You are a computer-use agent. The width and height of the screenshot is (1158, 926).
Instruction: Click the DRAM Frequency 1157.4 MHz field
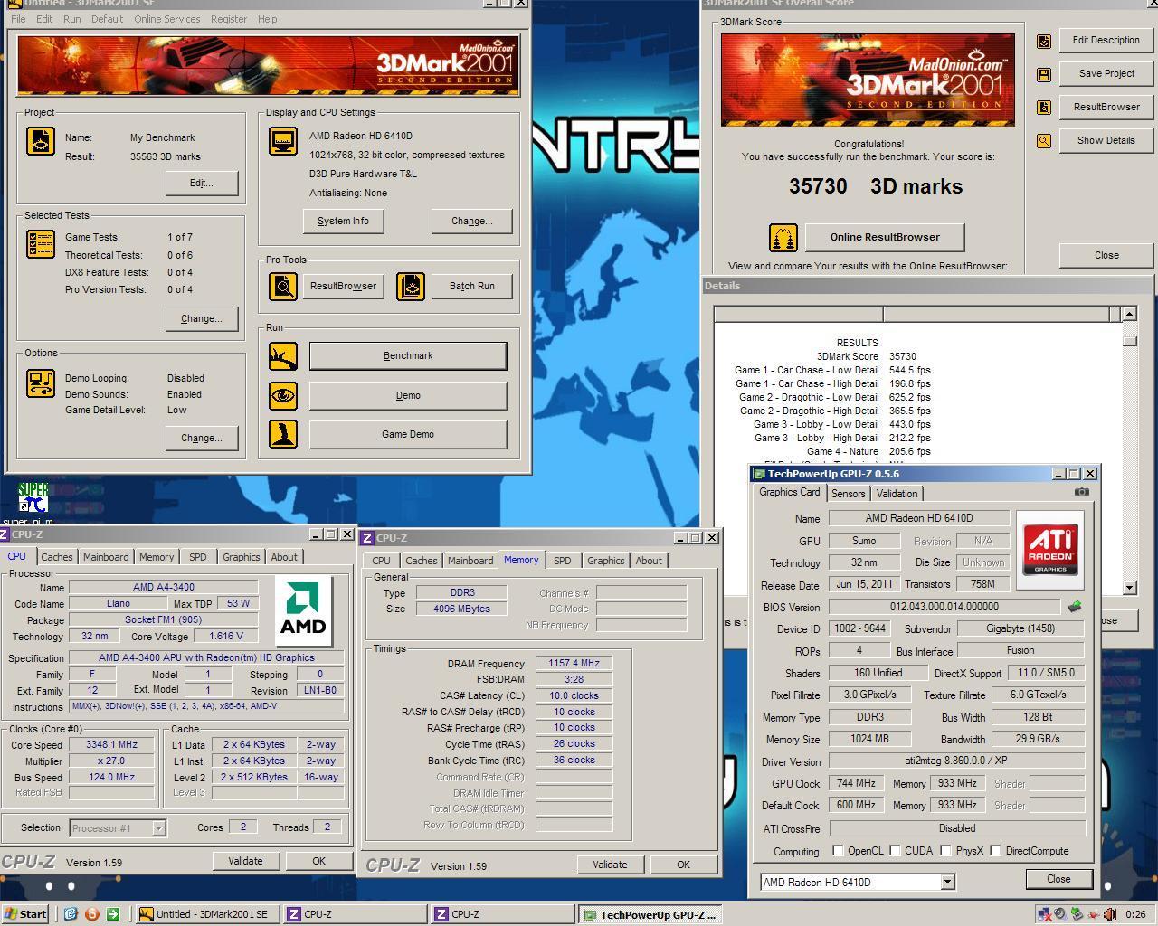(x=574, y=664)
